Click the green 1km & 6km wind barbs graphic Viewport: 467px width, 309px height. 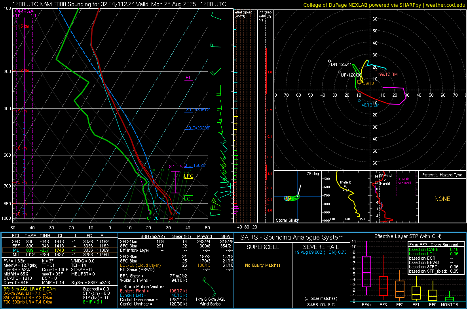[x=210, y=287]
